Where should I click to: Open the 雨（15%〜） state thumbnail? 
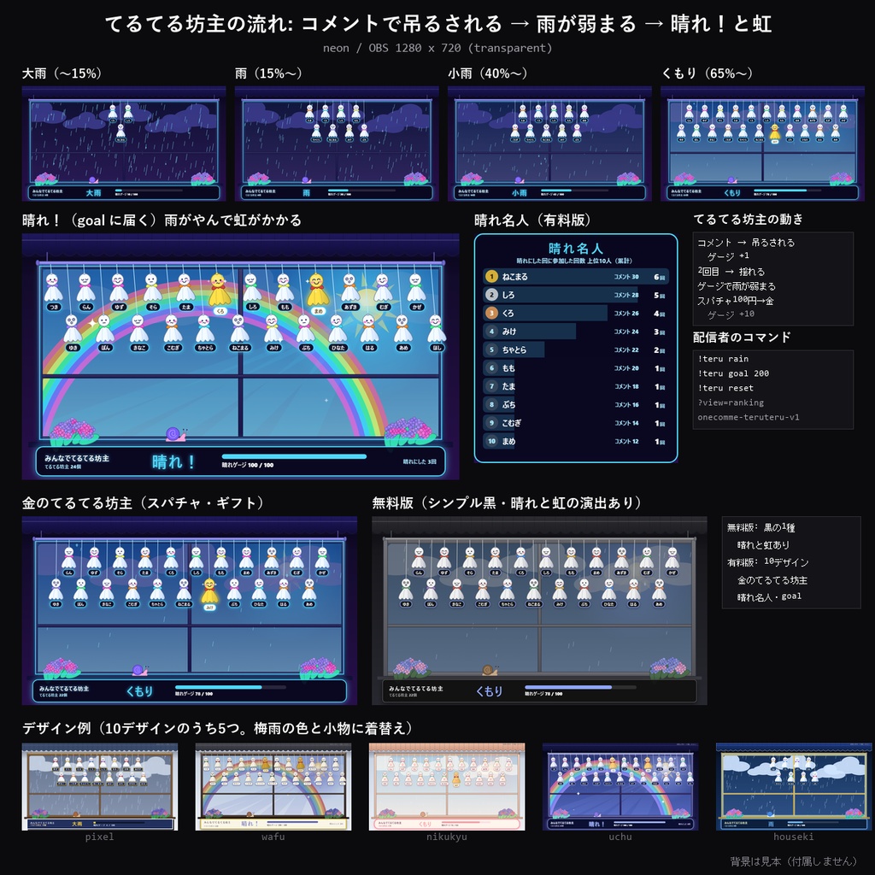click(337, 144)
